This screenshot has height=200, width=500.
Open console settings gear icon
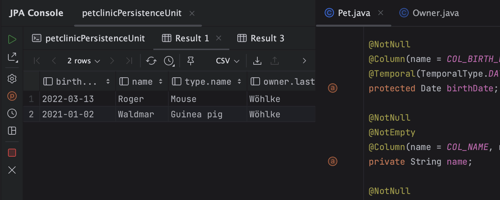click(12, 79)
